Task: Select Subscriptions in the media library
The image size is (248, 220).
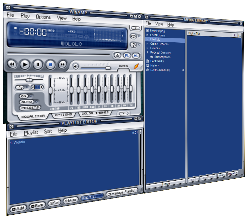Action: click(x=162, y=57)
